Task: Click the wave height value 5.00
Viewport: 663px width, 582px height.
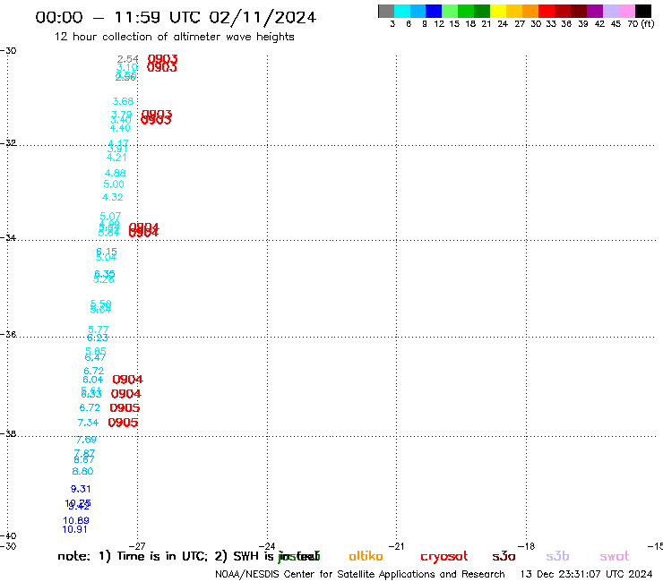Action: (x=114, y=184)
